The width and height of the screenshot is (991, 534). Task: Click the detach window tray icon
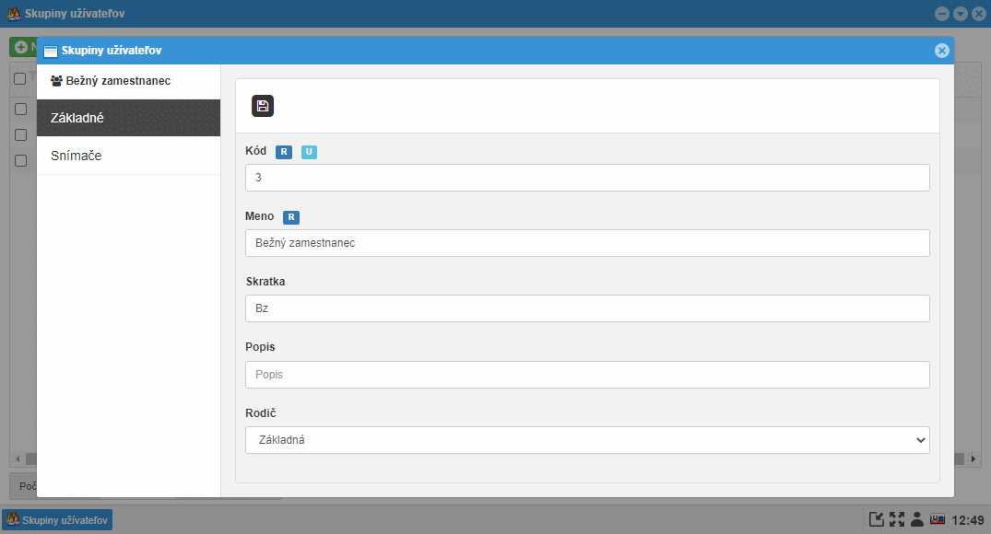877,519
